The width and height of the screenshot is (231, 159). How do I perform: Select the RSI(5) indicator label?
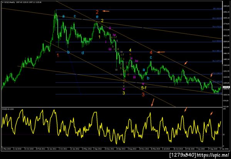5,109
